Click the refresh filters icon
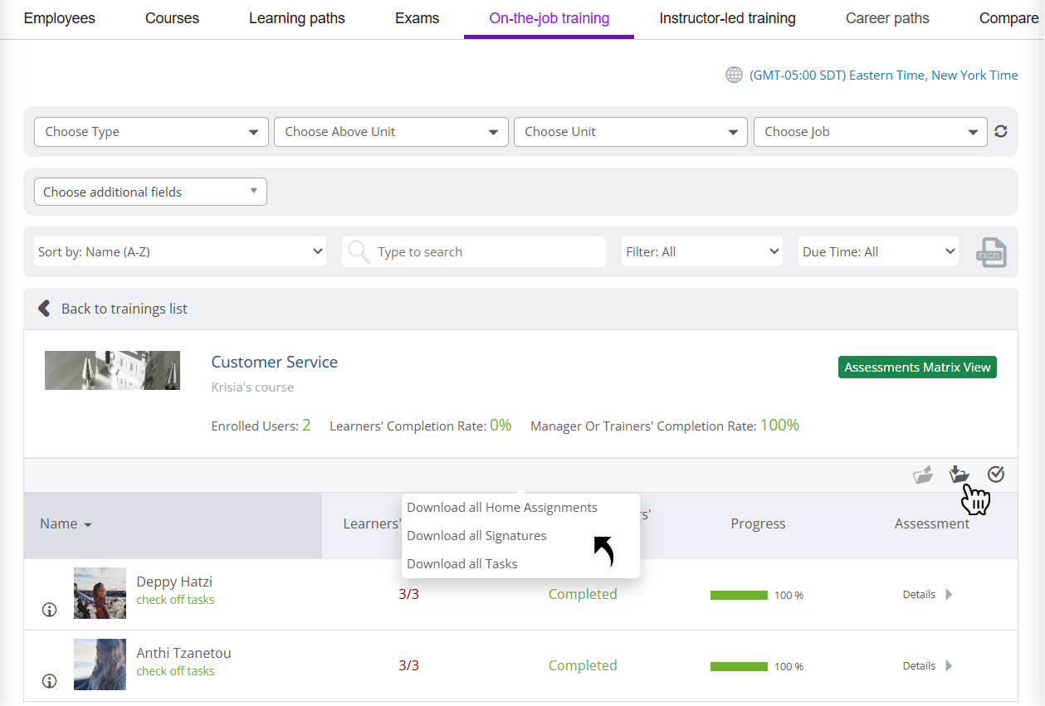 pyautogui.click(x=1001, y=131)
